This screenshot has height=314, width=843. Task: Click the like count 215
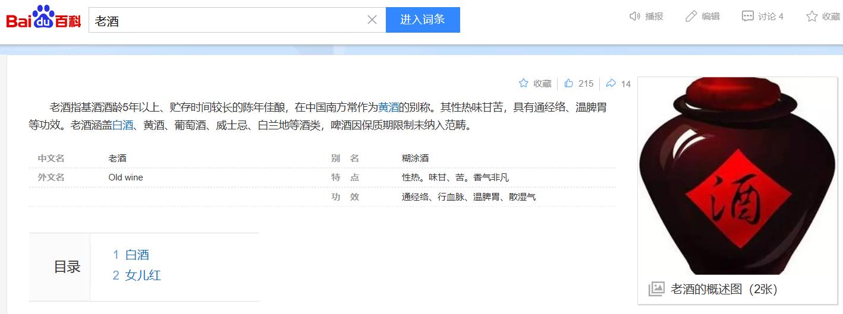click(586, 84)
